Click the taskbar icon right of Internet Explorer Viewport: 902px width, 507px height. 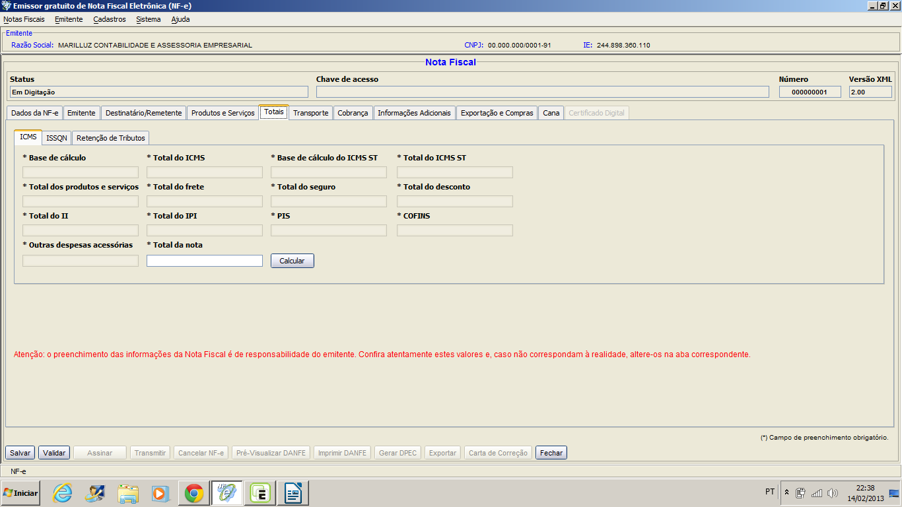tap(95, 493)
